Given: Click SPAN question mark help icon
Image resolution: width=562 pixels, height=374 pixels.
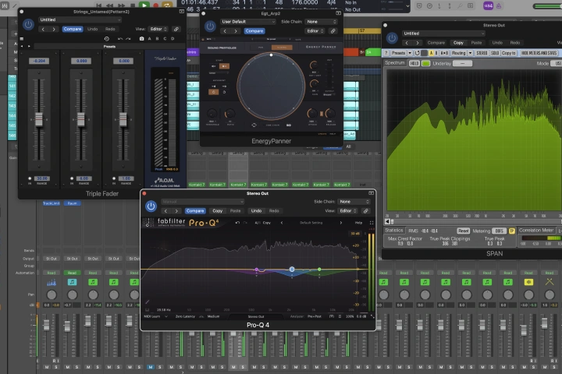Looking at the screenshot, I should point(386,53).
